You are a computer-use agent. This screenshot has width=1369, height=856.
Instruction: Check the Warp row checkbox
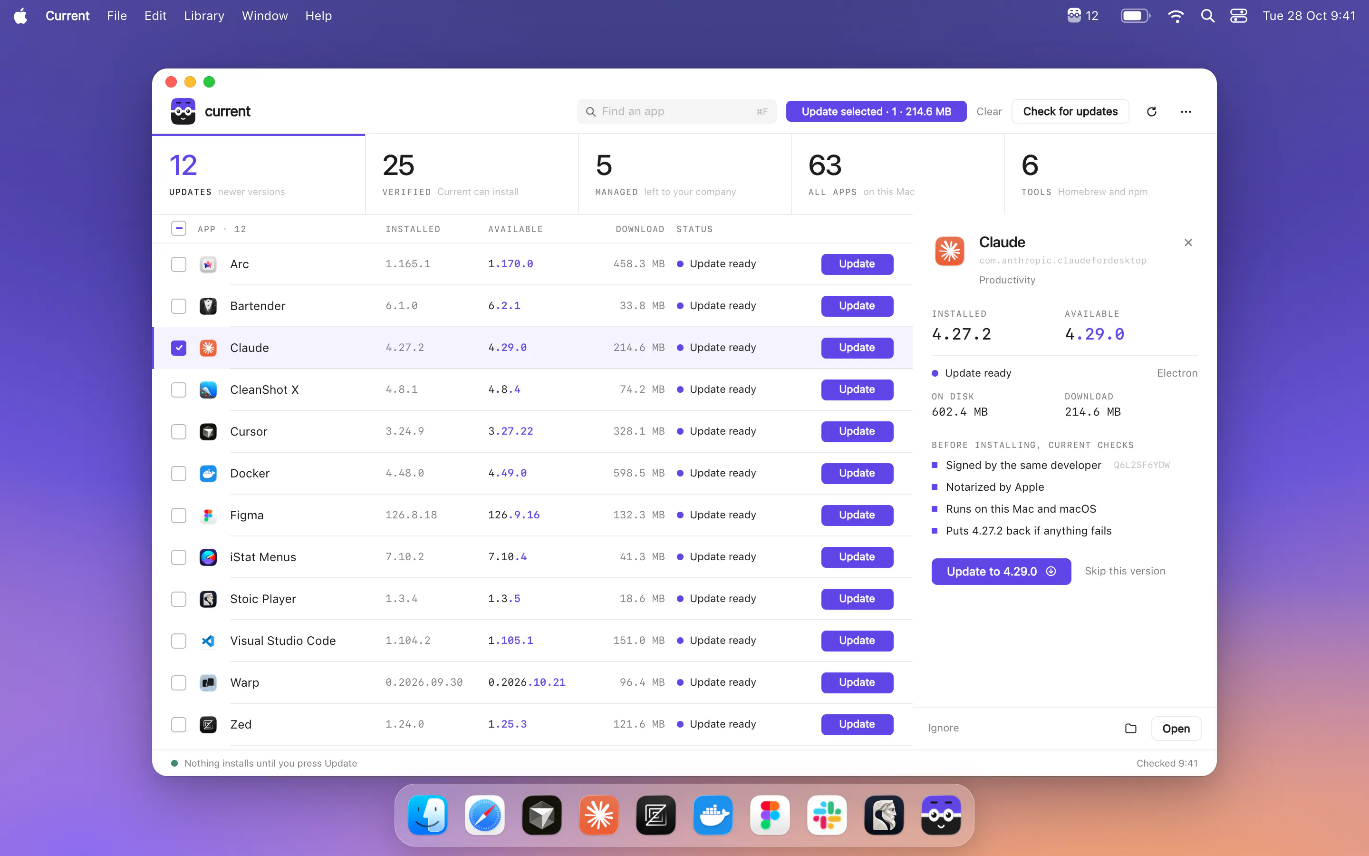(179, 683)
